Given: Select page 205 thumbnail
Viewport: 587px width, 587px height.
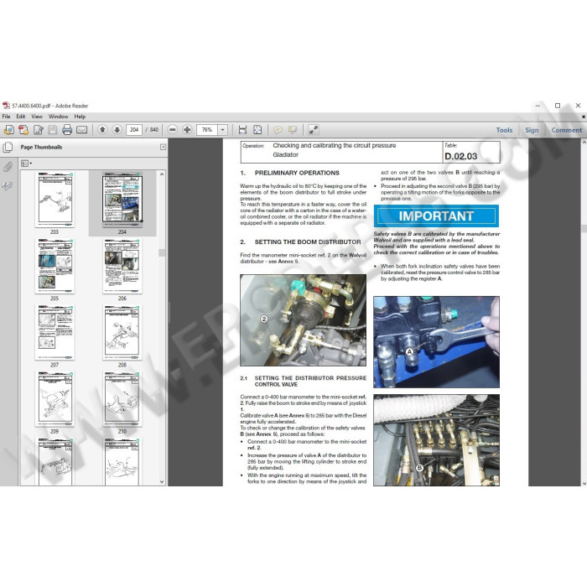Looking at the screenshot, I should (55, 266).
